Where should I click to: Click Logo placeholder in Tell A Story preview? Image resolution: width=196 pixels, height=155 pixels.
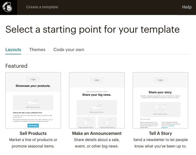coord(160,80)
